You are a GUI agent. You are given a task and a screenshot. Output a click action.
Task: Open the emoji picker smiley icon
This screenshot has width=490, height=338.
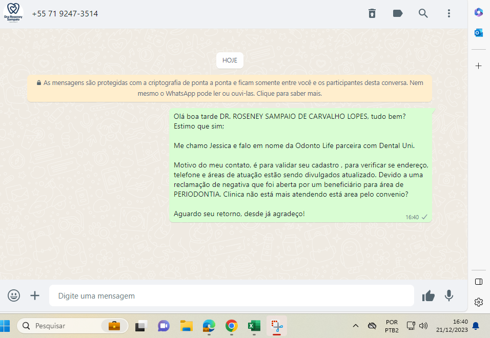[14, 295]
